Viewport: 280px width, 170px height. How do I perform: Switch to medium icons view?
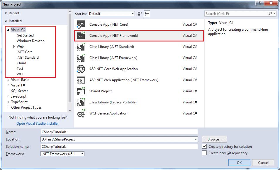140,13
